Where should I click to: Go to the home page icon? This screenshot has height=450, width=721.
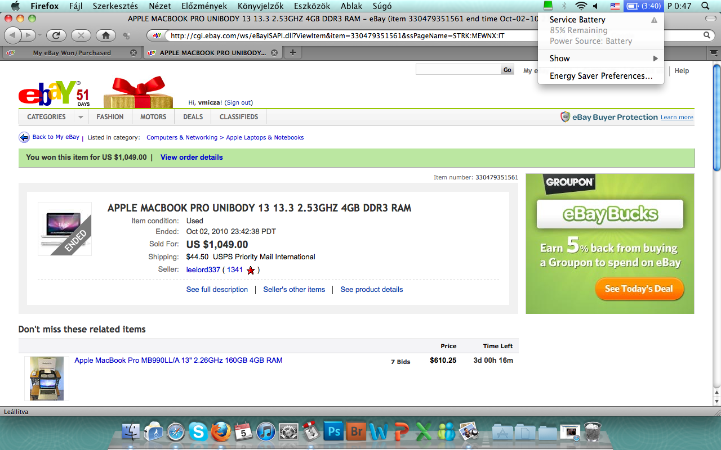point(105,35)
